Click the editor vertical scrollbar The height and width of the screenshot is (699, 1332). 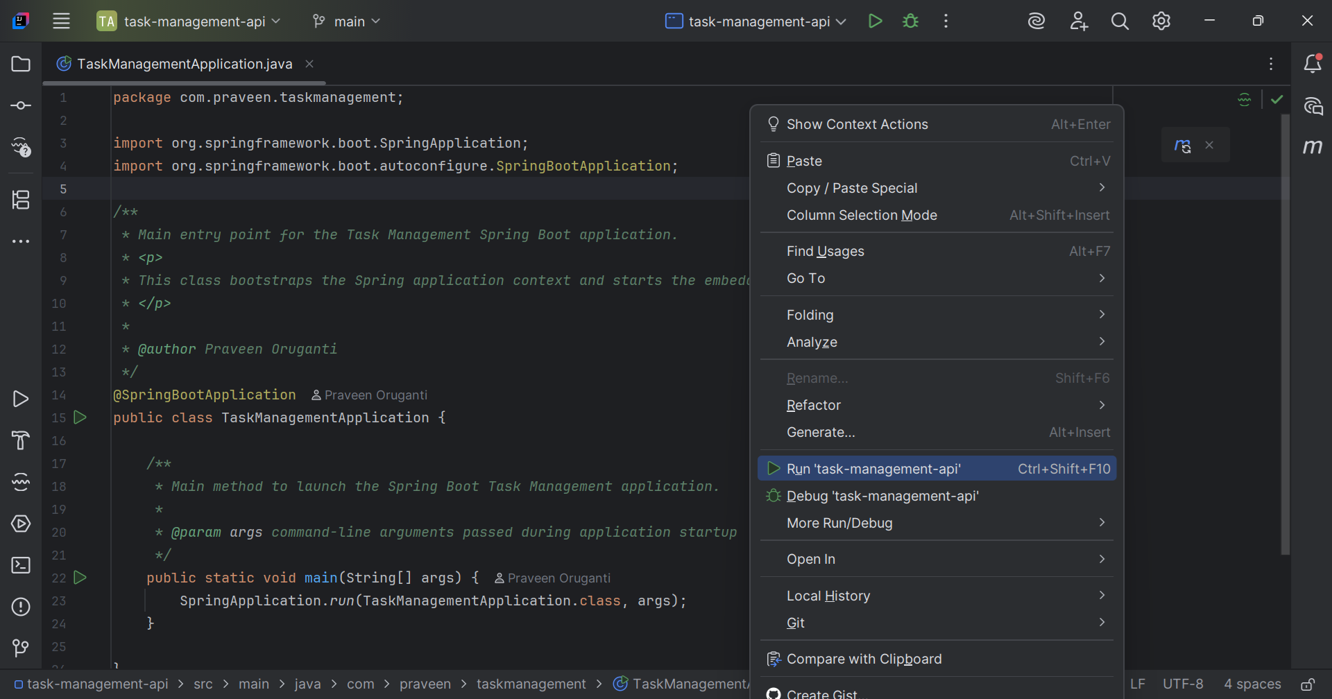1285,333
